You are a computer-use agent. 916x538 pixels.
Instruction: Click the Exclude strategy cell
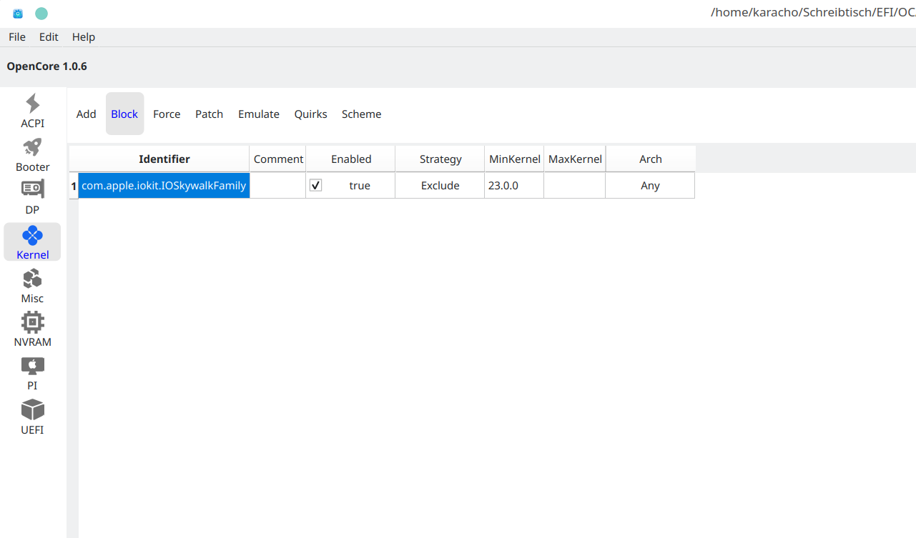coord(440,186)
